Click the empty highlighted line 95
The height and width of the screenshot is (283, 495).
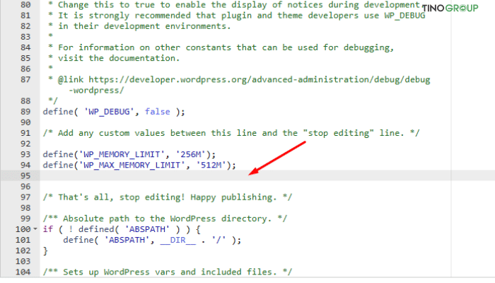click(267, 175)
